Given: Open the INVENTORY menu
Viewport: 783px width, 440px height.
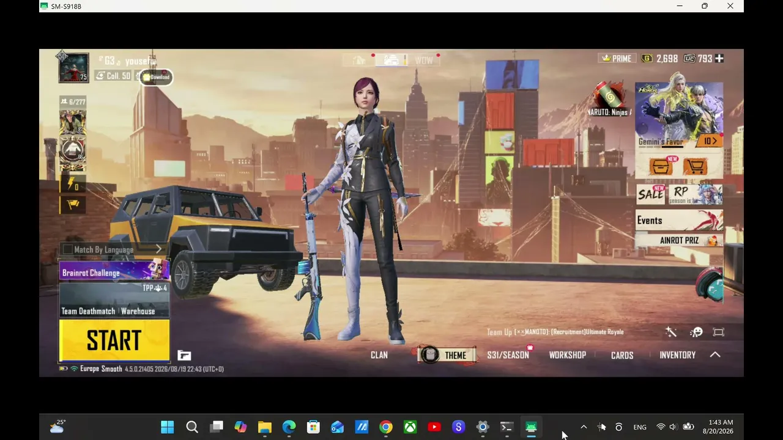Looking at the screenshot, I should coord(677,355).
